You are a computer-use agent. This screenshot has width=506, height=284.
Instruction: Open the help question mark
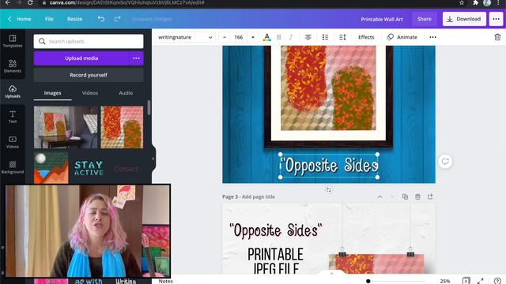497,281
